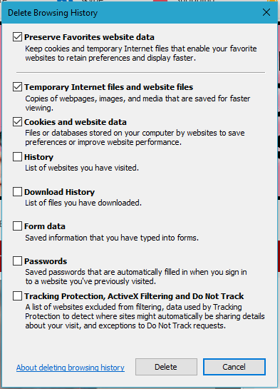Click the Download History label text

click(59, 192)
